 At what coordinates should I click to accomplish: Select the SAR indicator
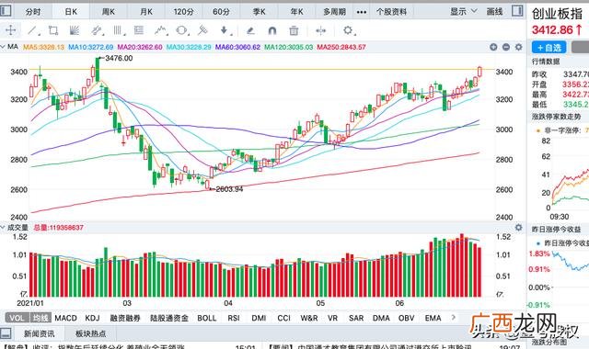(x=356, y=318)
